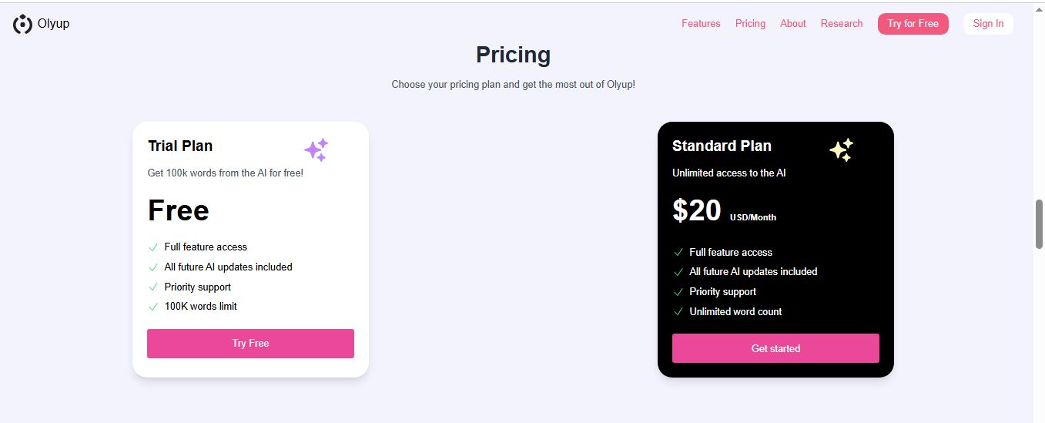
Task: Click the checkmark beside Trial 'Priority support'
Action: click(153, 287)
